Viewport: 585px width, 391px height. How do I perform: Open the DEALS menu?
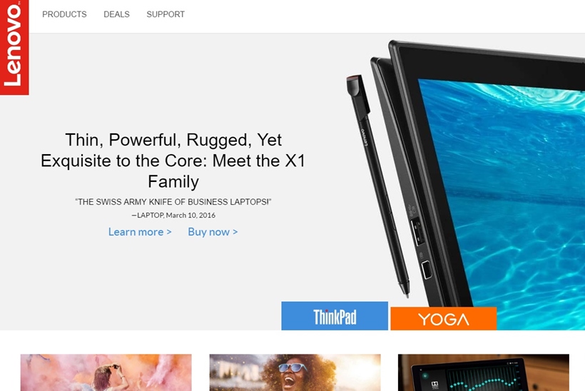tap(116, 14)
